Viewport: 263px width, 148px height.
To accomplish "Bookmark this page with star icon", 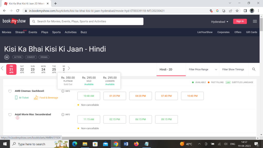I will coord(237,11).
